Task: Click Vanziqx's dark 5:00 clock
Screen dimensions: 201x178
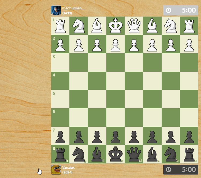Action: pyautogui.click(x=181, y=169)
